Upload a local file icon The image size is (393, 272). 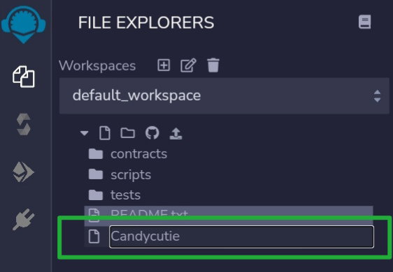176,133
